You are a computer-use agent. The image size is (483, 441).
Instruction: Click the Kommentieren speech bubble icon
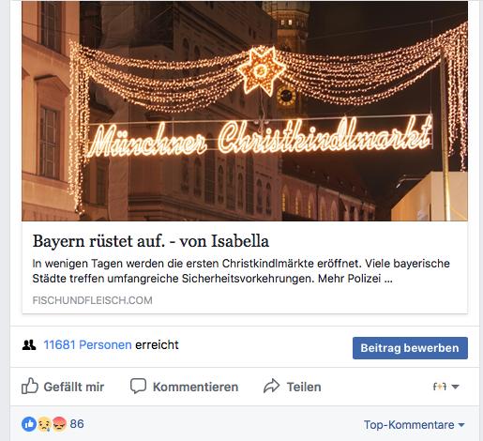(138, 386)
